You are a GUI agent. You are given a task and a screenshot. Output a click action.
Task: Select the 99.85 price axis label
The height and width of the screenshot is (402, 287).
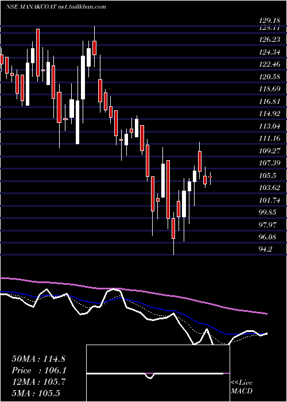click(x=269, y=212)
